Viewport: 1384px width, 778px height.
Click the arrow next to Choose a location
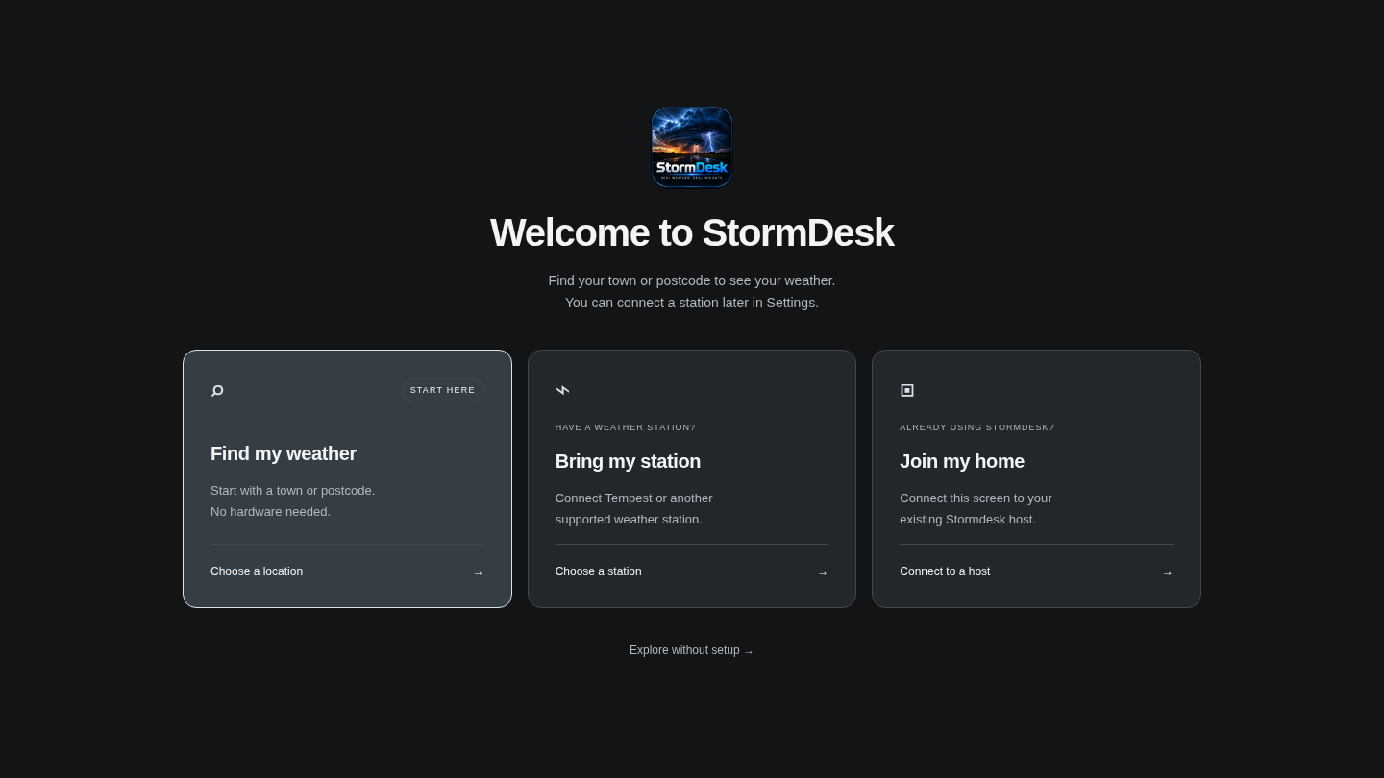pyautogui.click(x=478, y=572)
